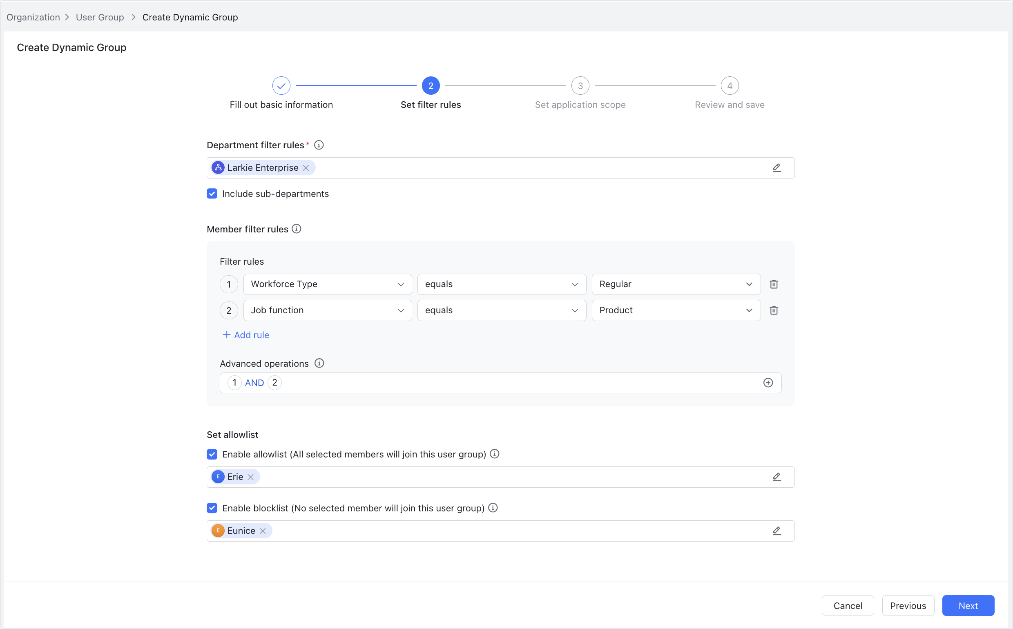The image size is (1013, 629).
Task: Click the Next button
Action: tap(968, 606)
